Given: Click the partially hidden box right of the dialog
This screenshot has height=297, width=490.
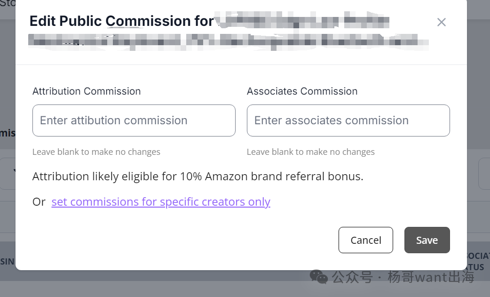Looking at the screenshot, I should pos(484,173).
